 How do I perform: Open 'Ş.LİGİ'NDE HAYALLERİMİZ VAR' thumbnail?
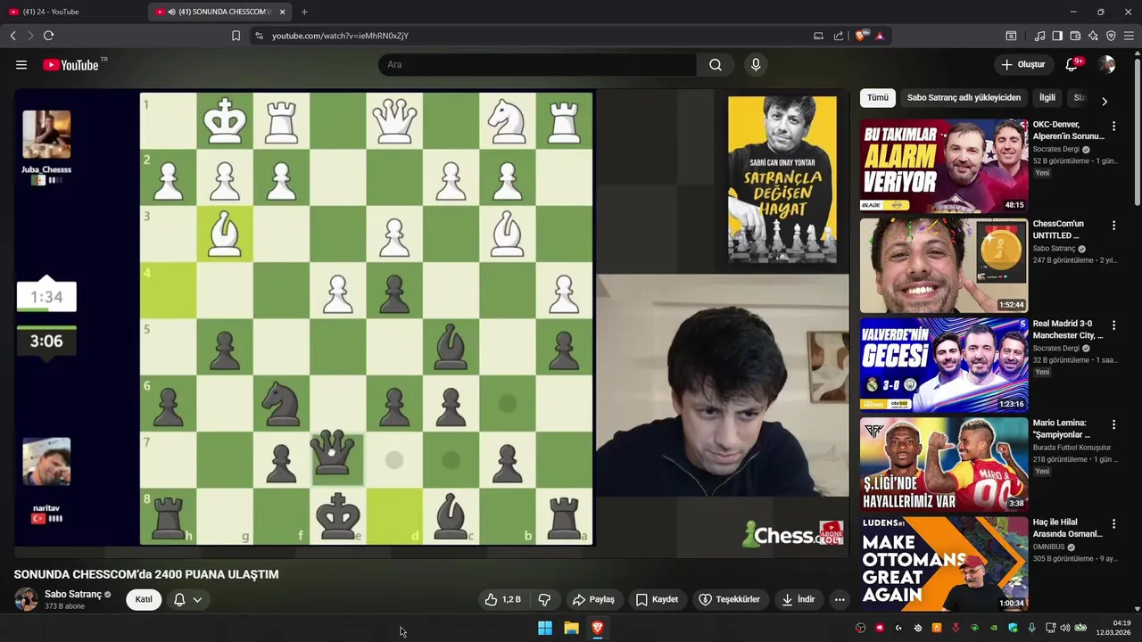pyautogui.click(x=944, y=464)
